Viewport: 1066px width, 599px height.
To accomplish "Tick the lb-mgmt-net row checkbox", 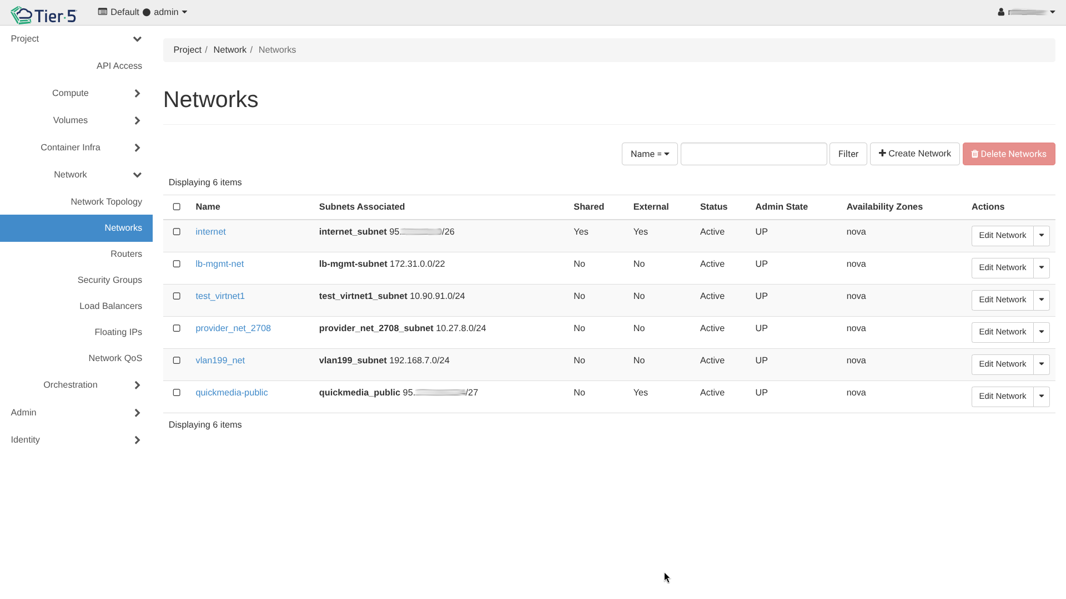I will [177, 264].
